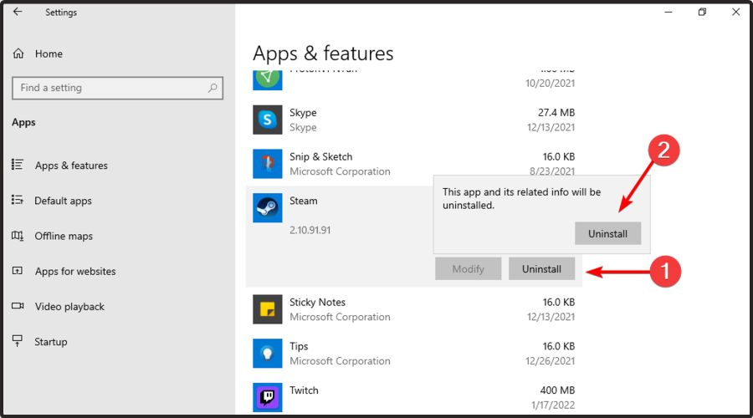This screenshot has height=418, width=753.
Task: Click the Sticky Notes app icon
Action: [268, 309]
